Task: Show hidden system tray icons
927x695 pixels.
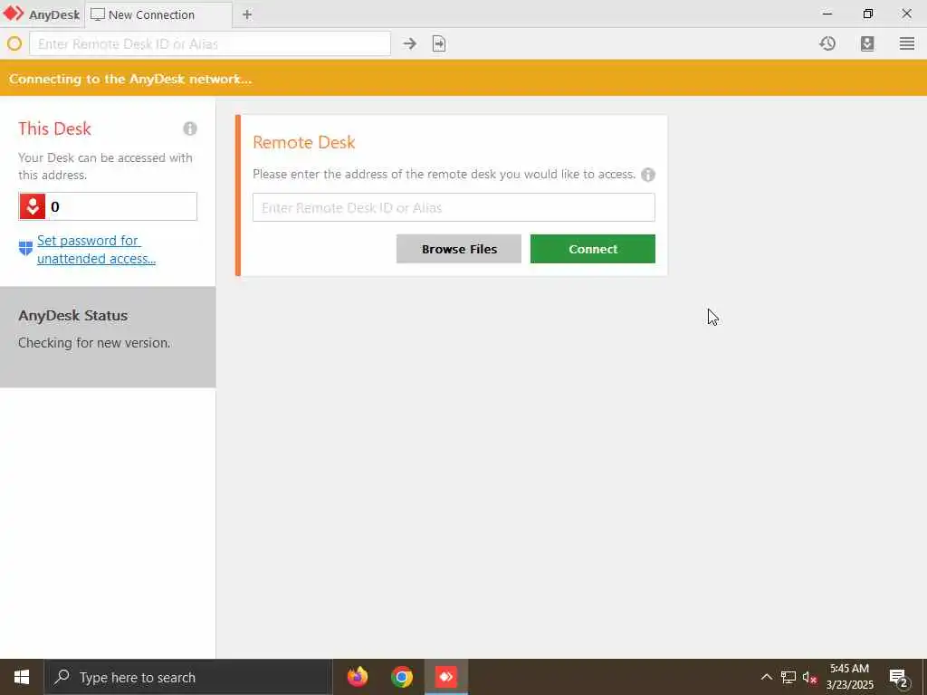Action: tap(766, 677)
